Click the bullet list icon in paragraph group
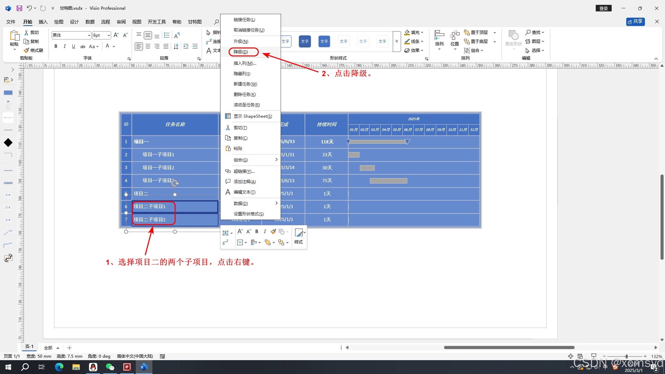This screenshot has height=374, width=665. pos(167,35)
